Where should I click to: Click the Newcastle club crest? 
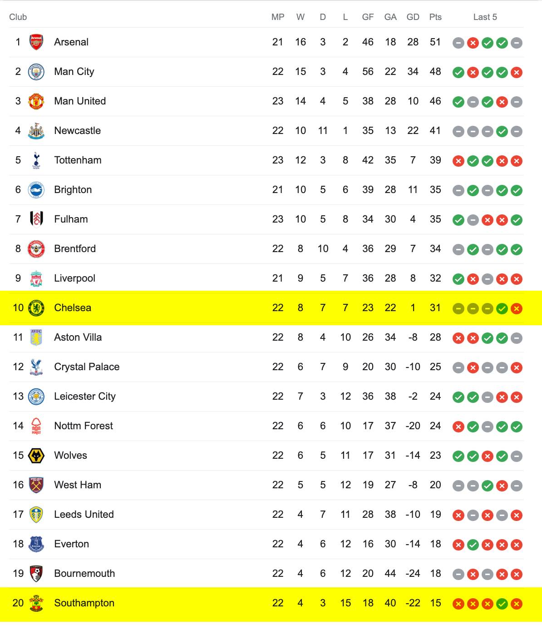pyautogui.click(x=36, y=131)
